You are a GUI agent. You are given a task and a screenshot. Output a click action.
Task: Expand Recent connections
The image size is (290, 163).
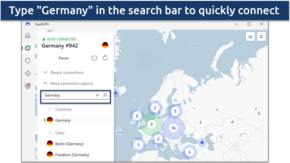pyautogui.click(x=63, y=73)
